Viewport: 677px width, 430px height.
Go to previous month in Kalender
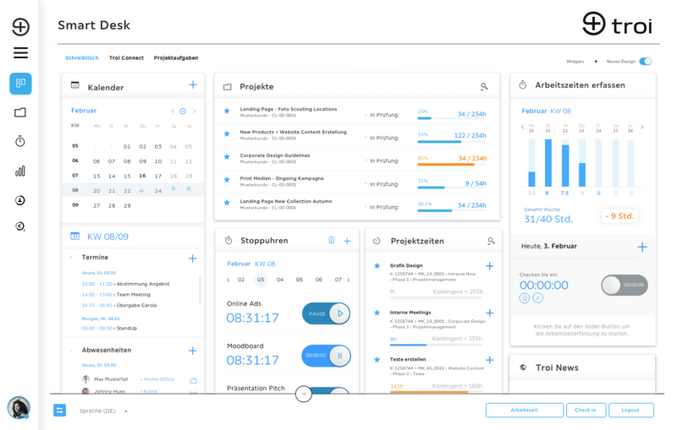pos(173,112)
